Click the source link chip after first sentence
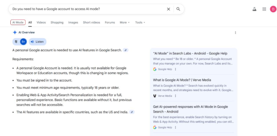The height and width of the screenshot is (136, 277). [x=126, y=50]
